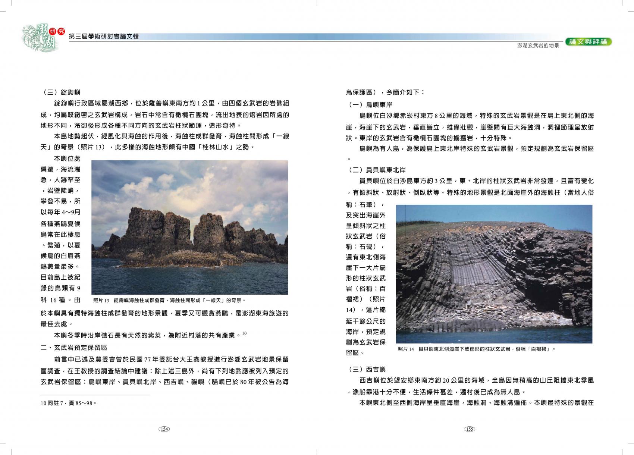
Task: Click superscript footnote reference 10
Action: point(244,333)
